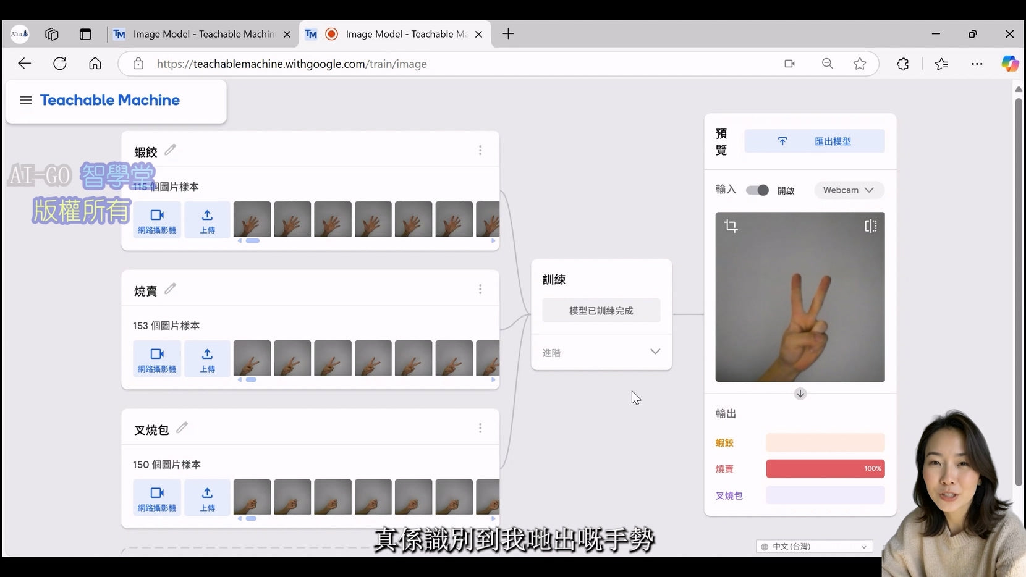Open the 中文 (台灣) language selector
Image resolution: width=1026 pixels, height=577 pixels.
click(x=814, y=547)
